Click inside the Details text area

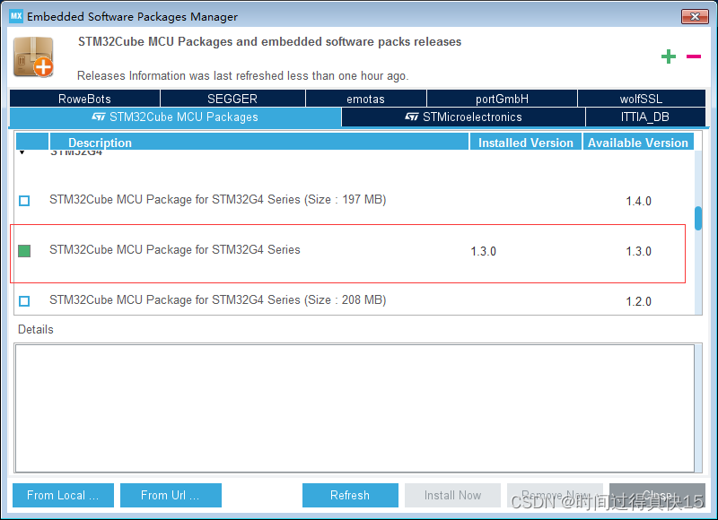pos(355,409)
